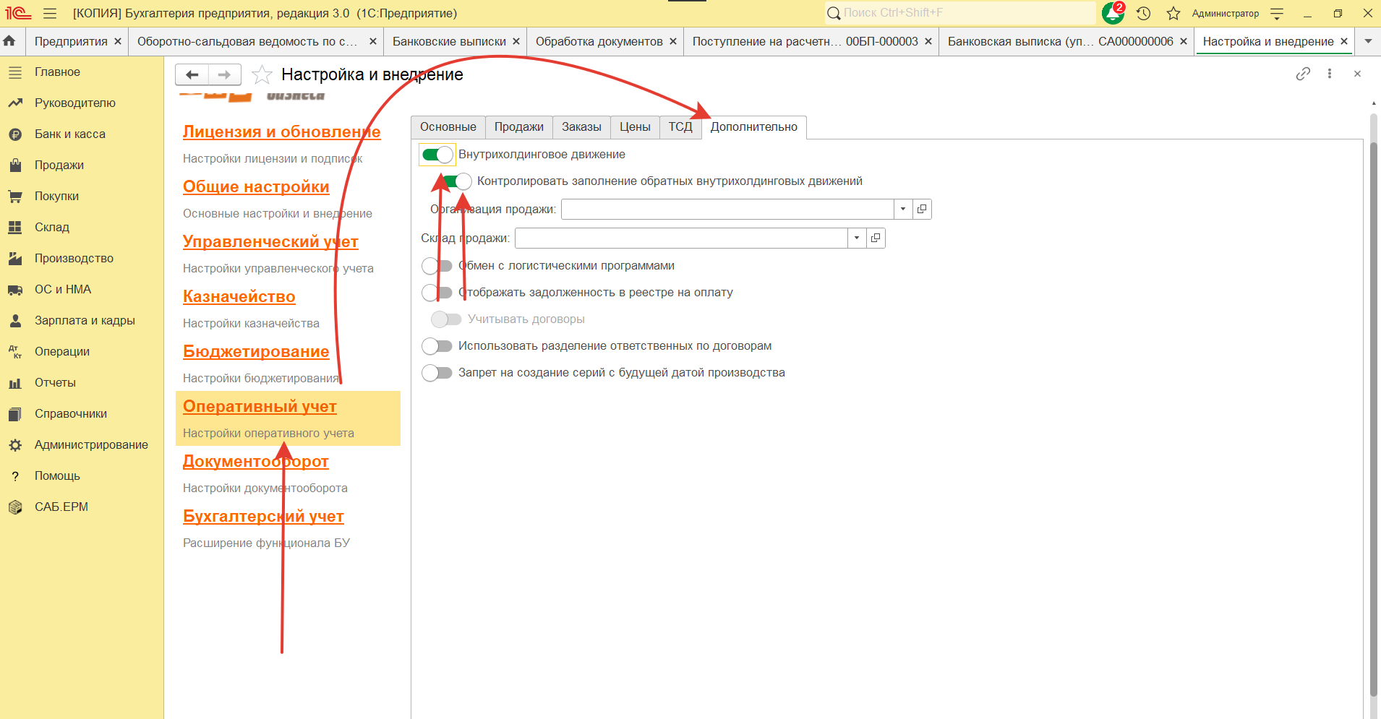Switch to Заказы tab
Screen dimensions: 1381x719
point(581,127)
